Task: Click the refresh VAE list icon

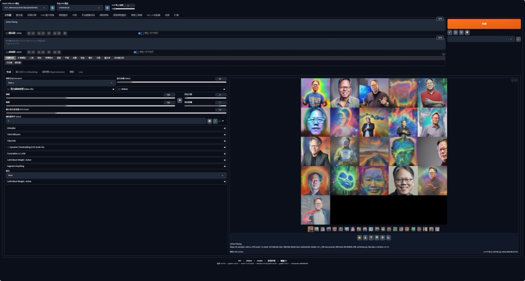Action: [107, 8]
